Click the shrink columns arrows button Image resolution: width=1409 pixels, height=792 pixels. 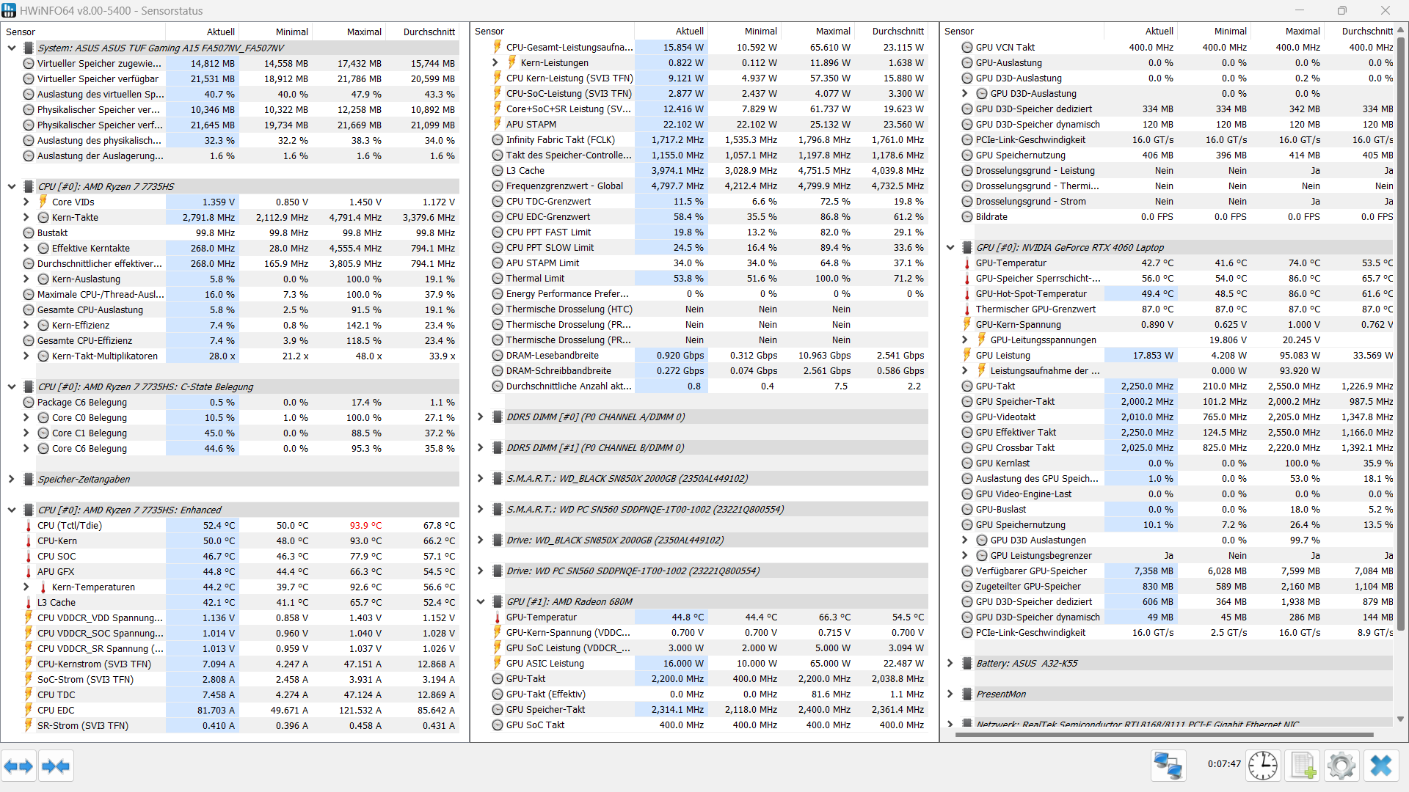click(56, 766)
